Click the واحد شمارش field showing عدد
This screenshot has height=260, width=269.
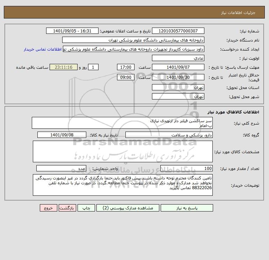[x=61, y=168]
